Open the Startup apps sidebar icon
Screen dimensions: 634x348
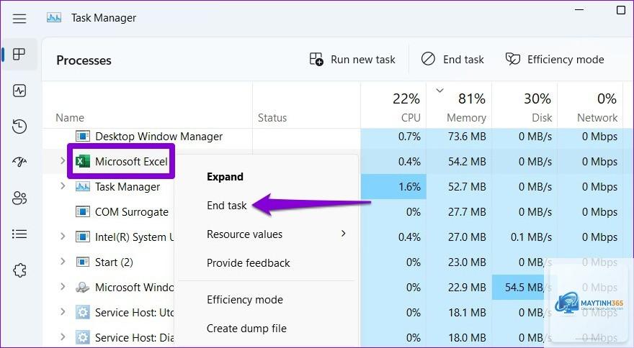[19, 162]
